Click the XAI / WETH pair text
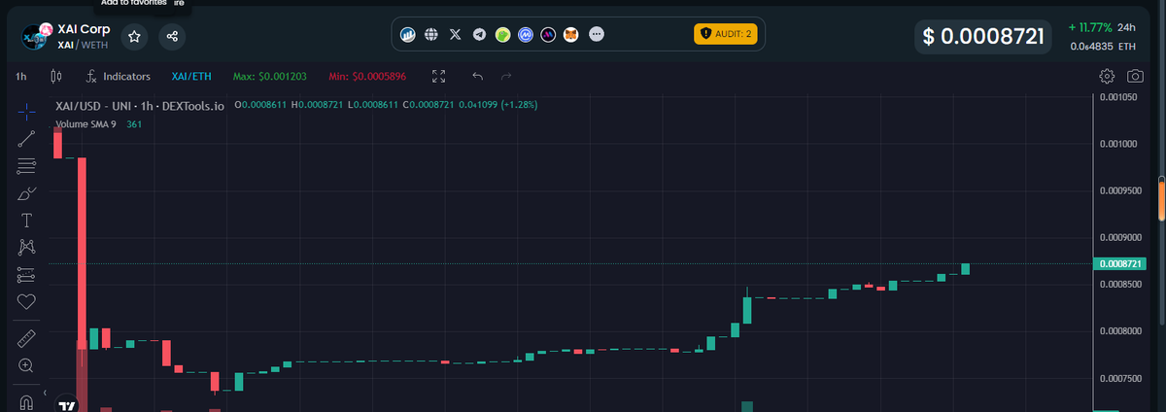The image size is (1166, 412). (x=83, y=46)
